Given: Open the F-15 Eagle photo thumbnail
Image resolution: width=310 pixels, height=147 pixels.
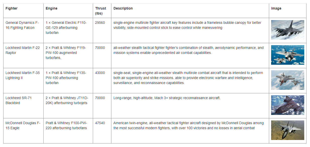Looking at the screenshot, I should 287,130.
